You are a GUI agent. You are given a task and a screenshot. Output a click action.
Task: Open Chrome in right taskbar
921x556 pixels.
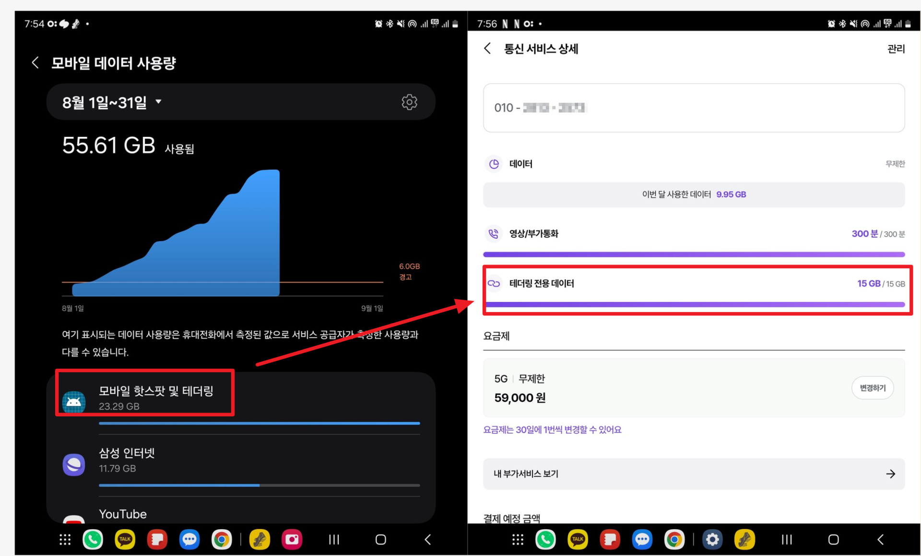pos(674,540)
